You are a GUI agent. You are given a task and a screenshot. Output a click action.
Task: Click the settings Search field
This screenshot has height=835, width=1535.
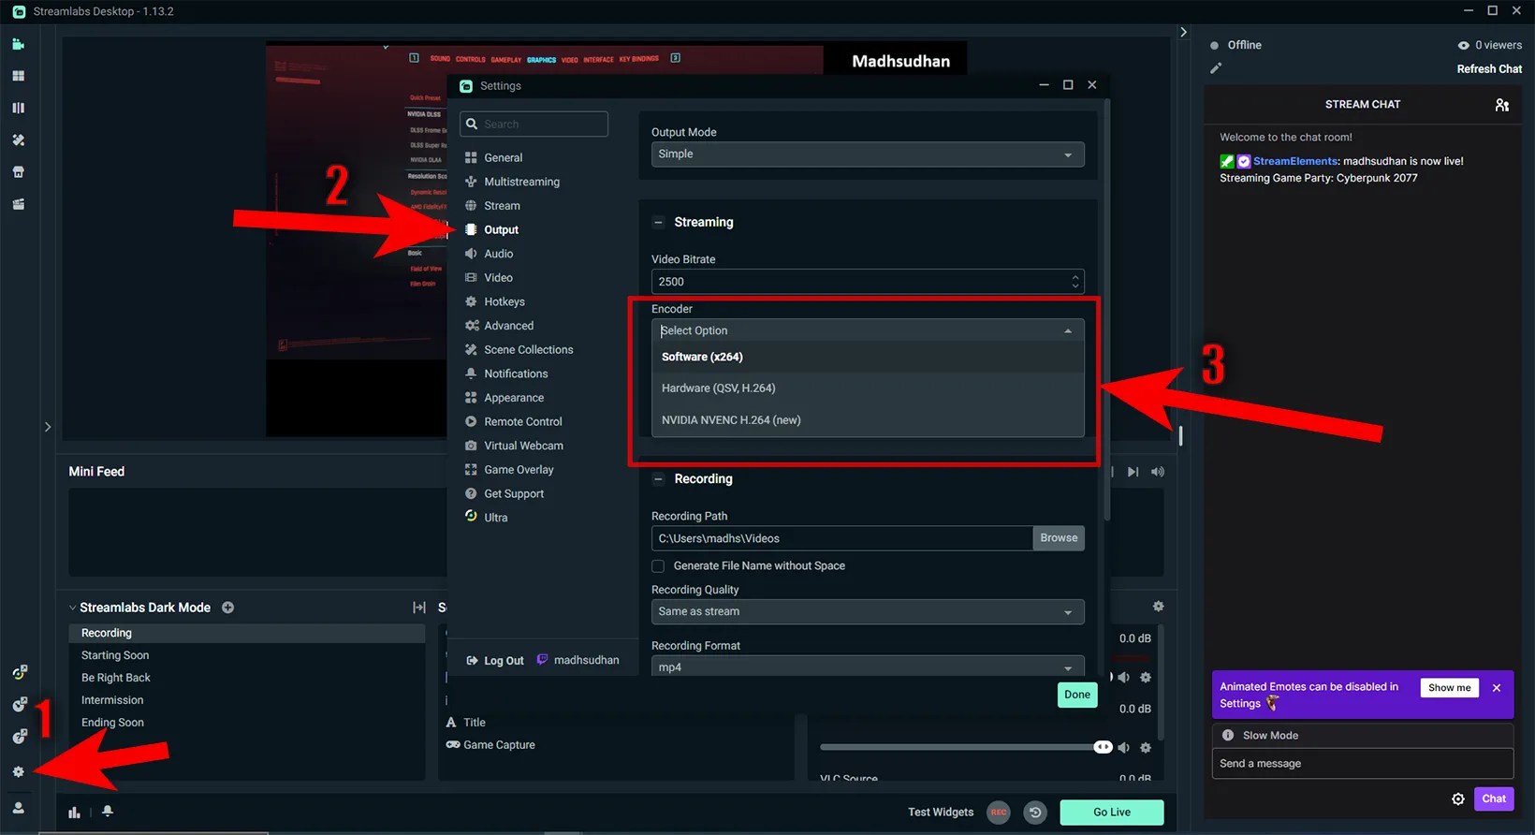click(534, 125)
